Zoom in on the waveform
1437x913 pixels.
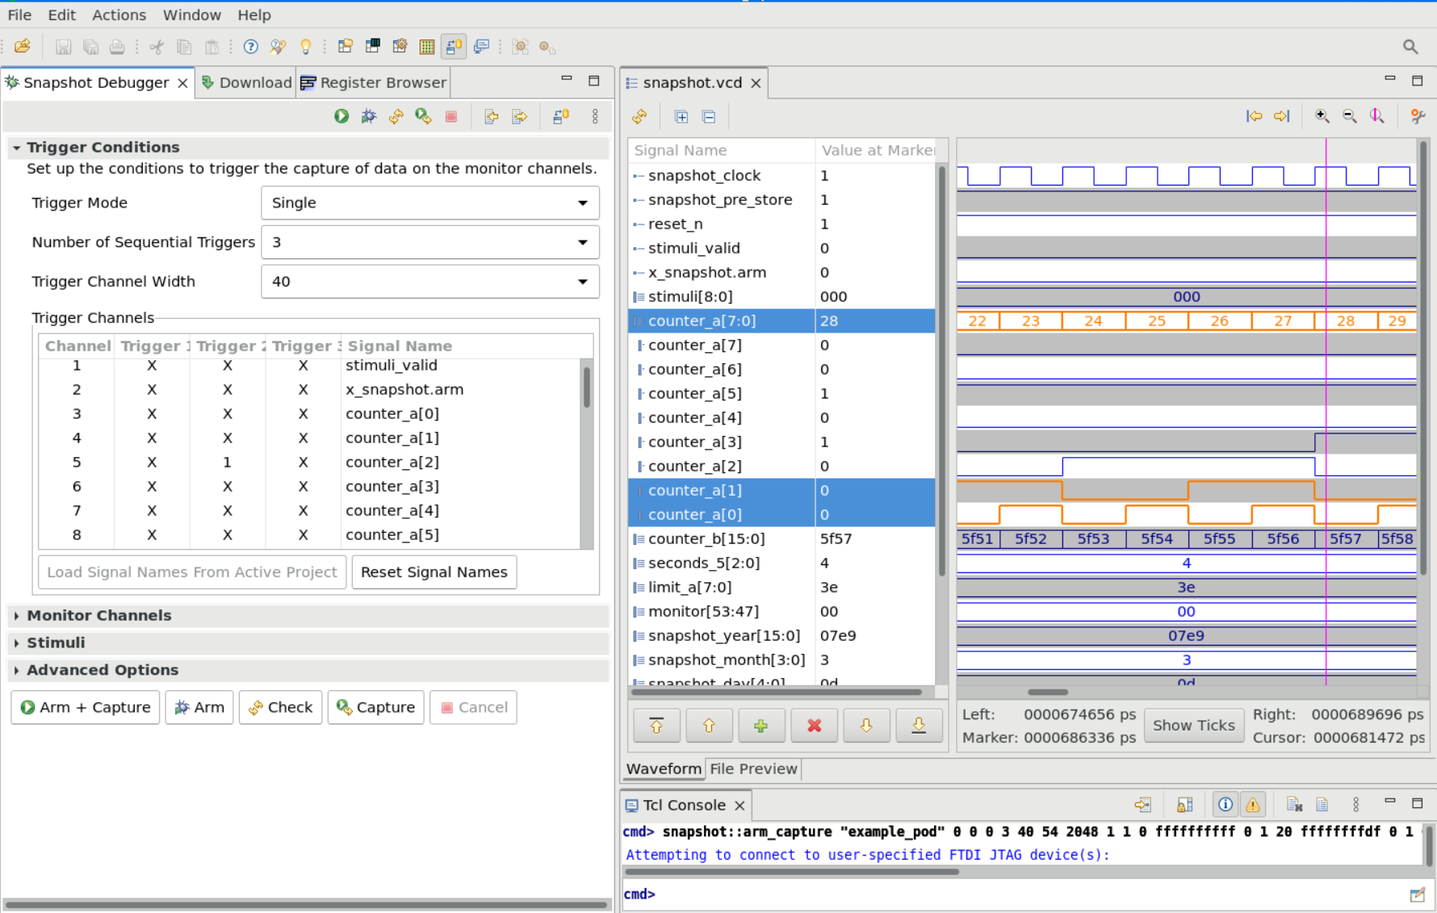1322,116
